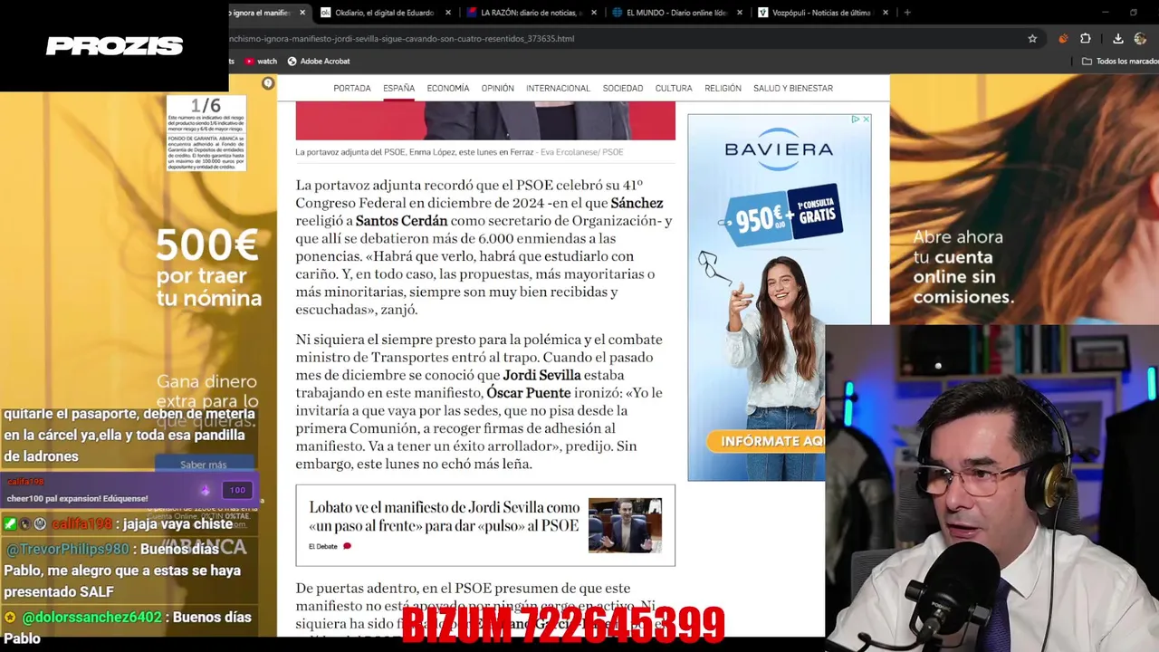Click the YouTube icon beside the watch bookmark

[249, 62]
